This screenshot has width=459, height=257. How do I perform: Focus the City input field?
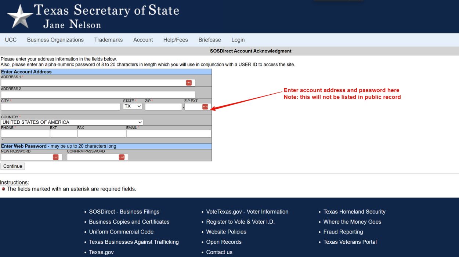(61, 107)
